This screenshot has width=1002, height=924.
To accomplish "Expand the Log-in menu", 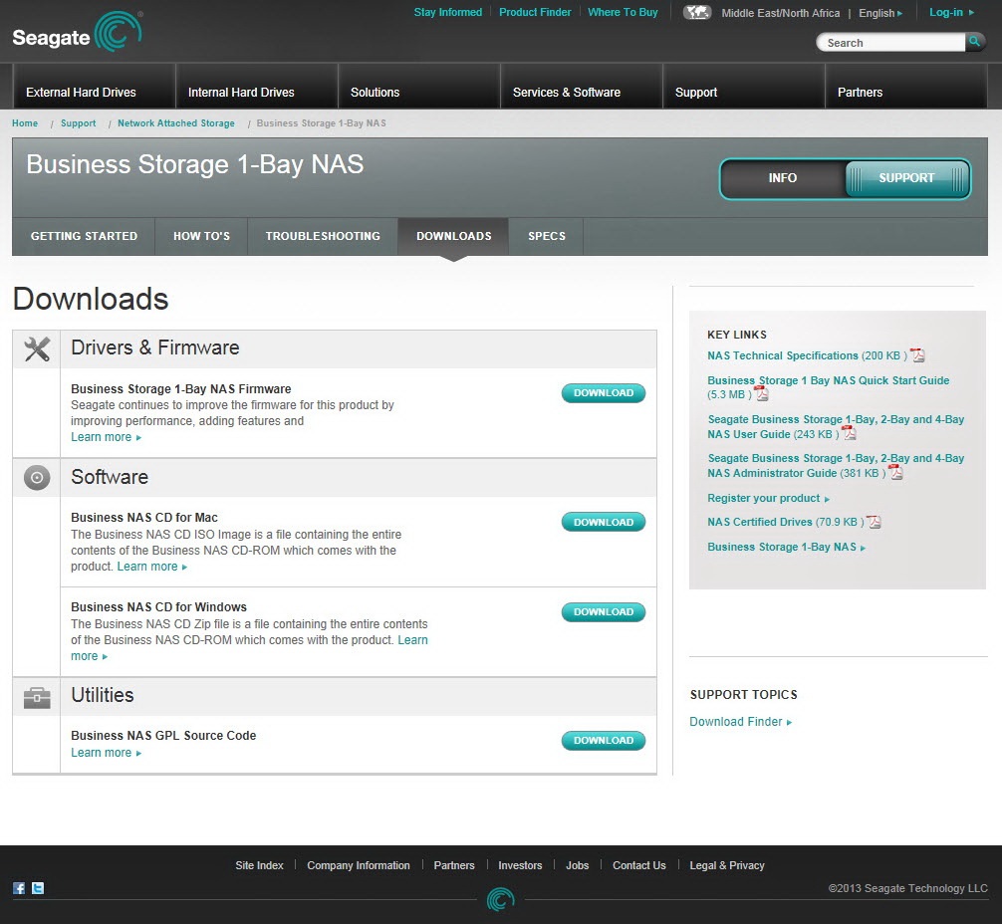I will click(951, 12).
